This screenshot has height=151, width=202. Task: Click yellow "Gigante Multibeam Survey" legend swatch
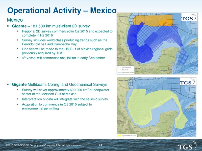click(119, 136)
